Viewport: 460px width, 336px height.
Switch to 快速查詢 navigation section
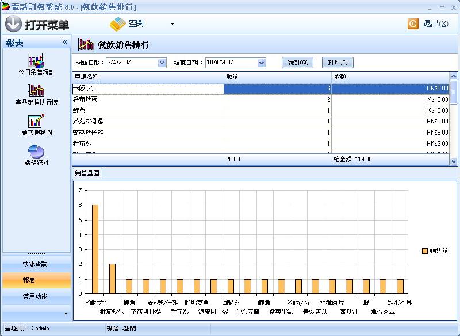pyautogui.click(x=36, y=264)
